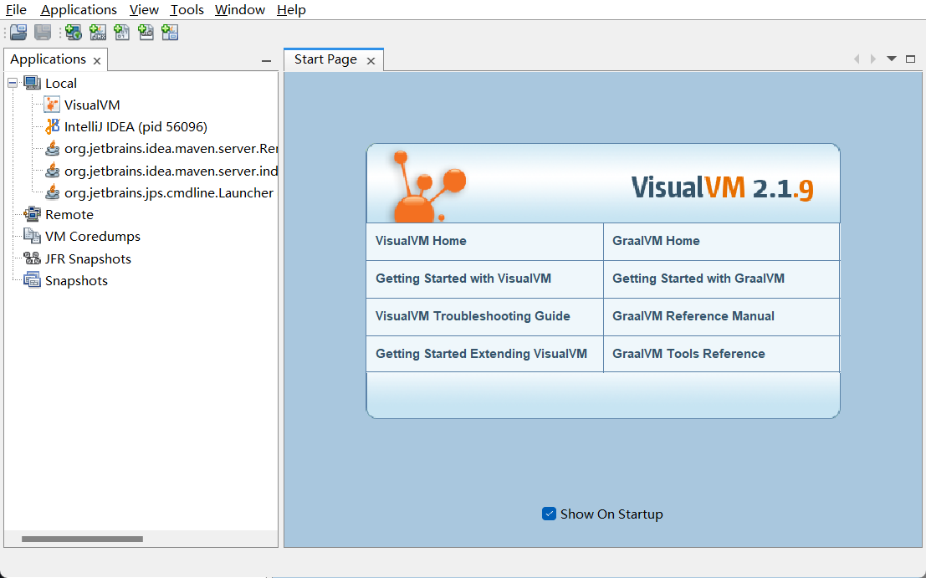Open the VisualVM Troubleshooting Guide link
Viewport: 926px width, 578px height.
pyautogui.click(x=473, y=316)
